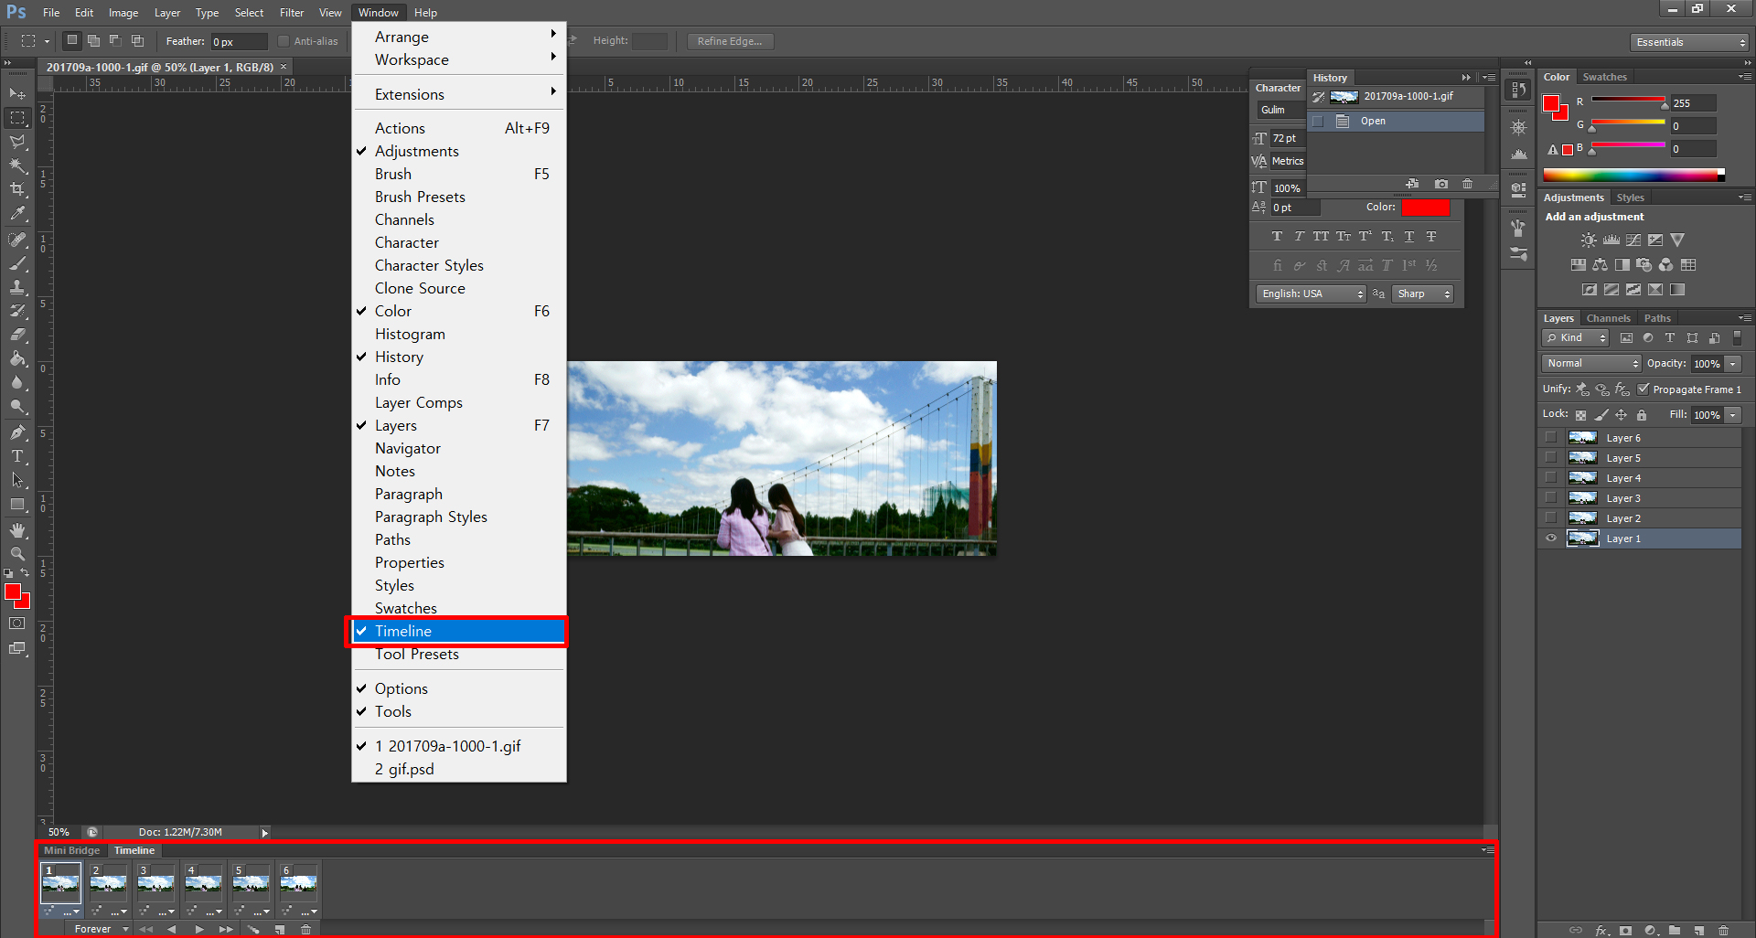1756x938 pixels.
Task: Play the timeline animation
Action: click(199, 929)
